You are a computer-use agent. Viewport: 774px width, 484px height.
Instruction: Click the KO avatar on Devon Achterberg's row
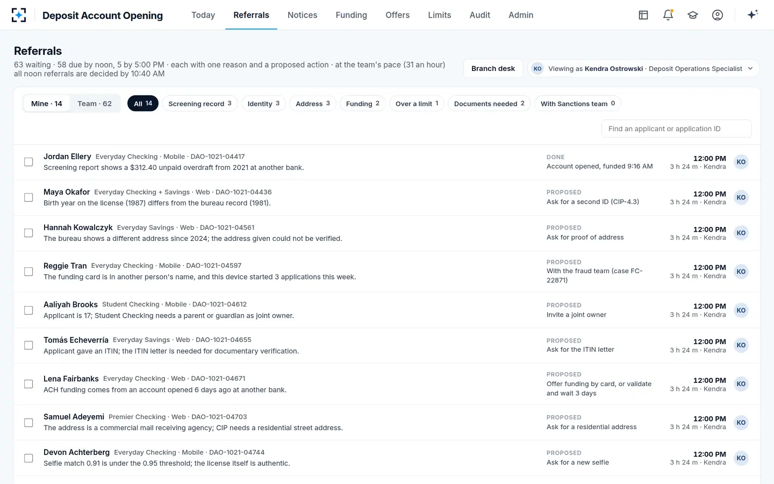coord(741,458)
